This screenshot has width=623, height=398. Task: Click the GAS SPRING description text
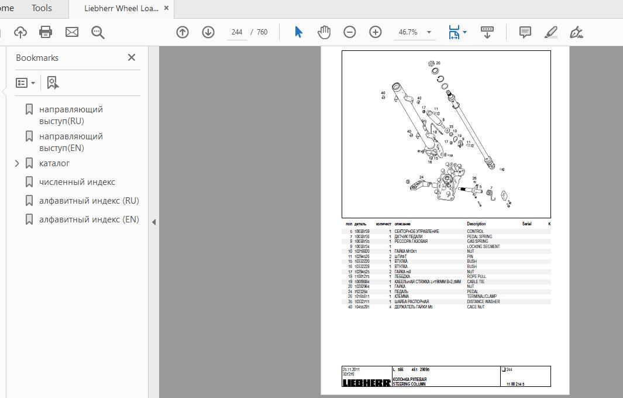pyautogui.click(x=477, y=241)
